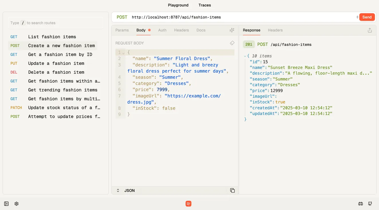Switch to the Traces tab

point(205,5)
